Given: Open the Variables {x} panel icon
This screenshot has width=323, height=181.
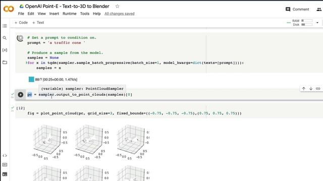Looking at the screenshot, I should [x=5, y=50].
